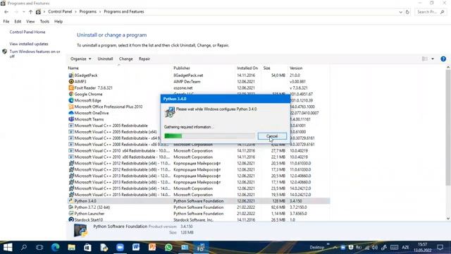This screenshot has width=451, height=254.
Task: Select the Microsoft Teams icon
Action: coord(71,119)
